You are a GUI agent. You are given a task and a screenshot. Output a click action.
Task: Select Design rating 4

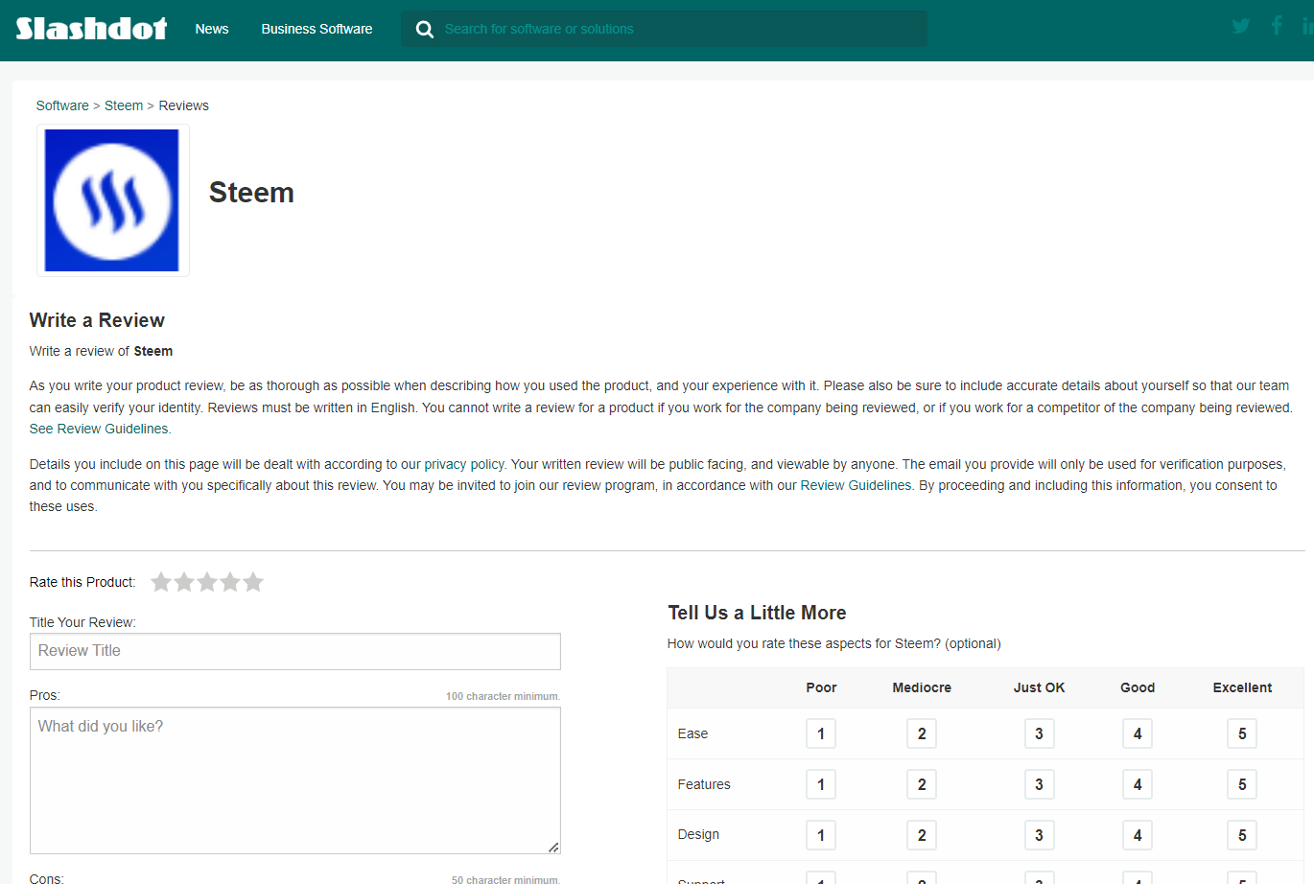(x=1138, y=835)
